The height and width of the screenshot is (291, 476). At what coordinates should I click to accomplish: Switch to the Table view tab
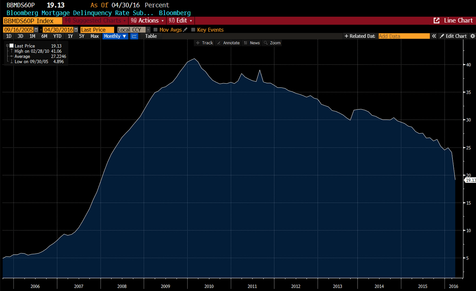pos(151,36)
